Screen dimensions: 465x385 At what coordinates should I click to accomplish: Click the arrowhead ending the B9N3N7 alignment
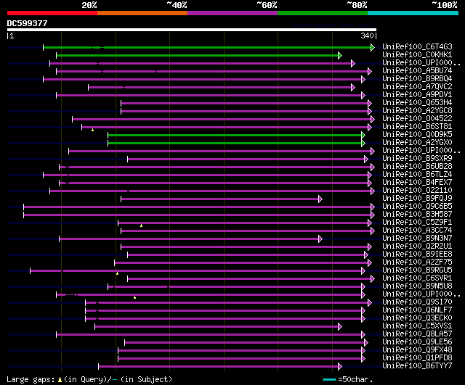coord(320,239)
